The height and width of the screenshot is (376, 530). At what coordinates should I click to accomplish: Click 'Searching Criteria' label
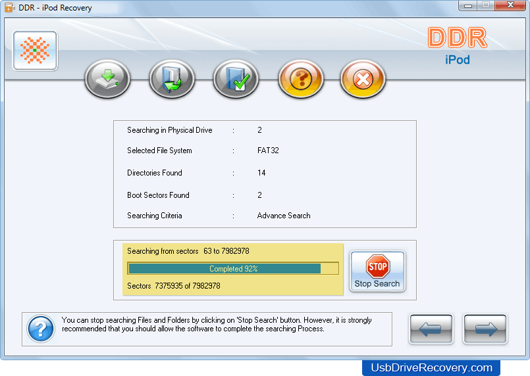click(155, 216)
